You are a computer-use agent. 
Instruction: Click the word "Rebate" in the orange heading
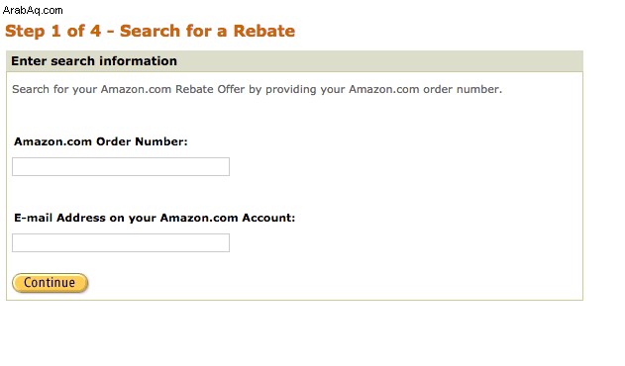pyautogui.click(x=263, y=31)
